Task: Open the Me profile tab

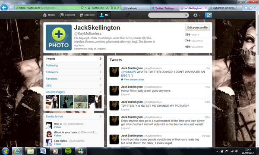Action: click(104, 15)
